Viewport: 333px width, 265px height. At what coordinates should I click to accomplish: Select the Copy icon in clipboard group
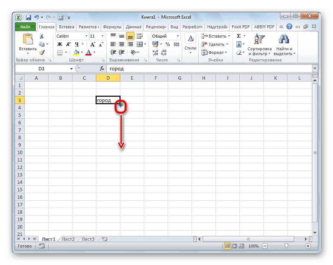coord(41,44)
